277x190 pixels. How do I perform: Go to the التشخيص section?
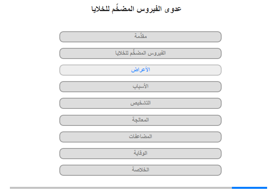click(140, 103)
